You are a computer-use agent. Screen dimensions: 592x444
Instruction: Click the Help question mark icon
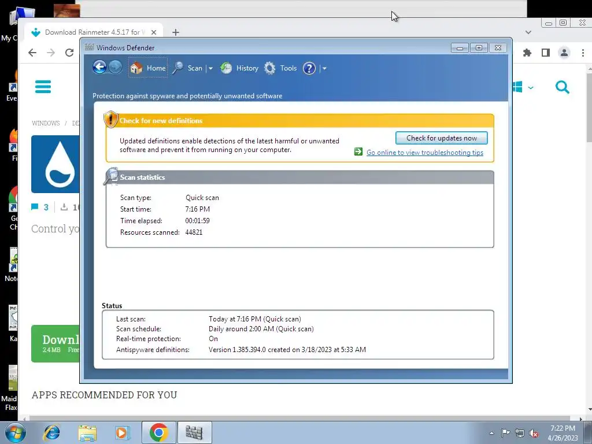click(309, 68)
